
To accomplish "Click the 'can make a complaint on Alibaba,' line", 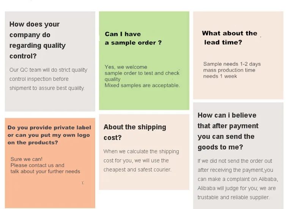I will coord(238,179).
